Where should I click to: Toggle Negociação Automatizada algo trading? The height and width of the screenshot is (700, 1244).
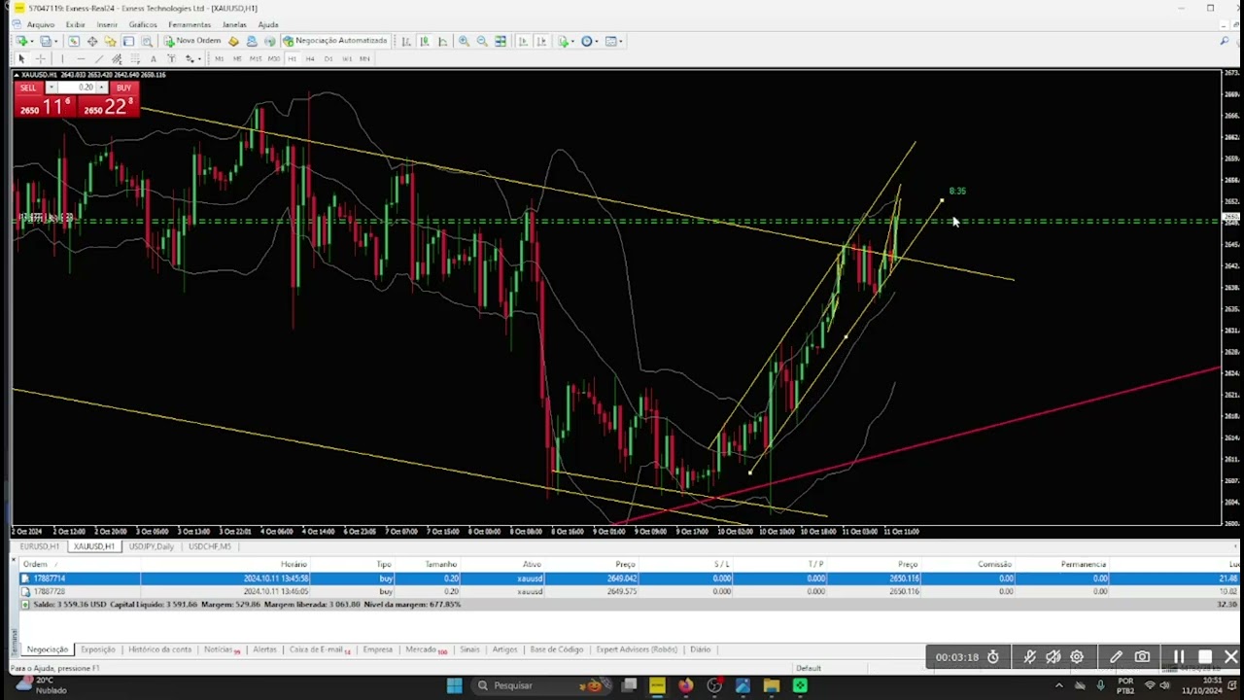click(334, 41)
